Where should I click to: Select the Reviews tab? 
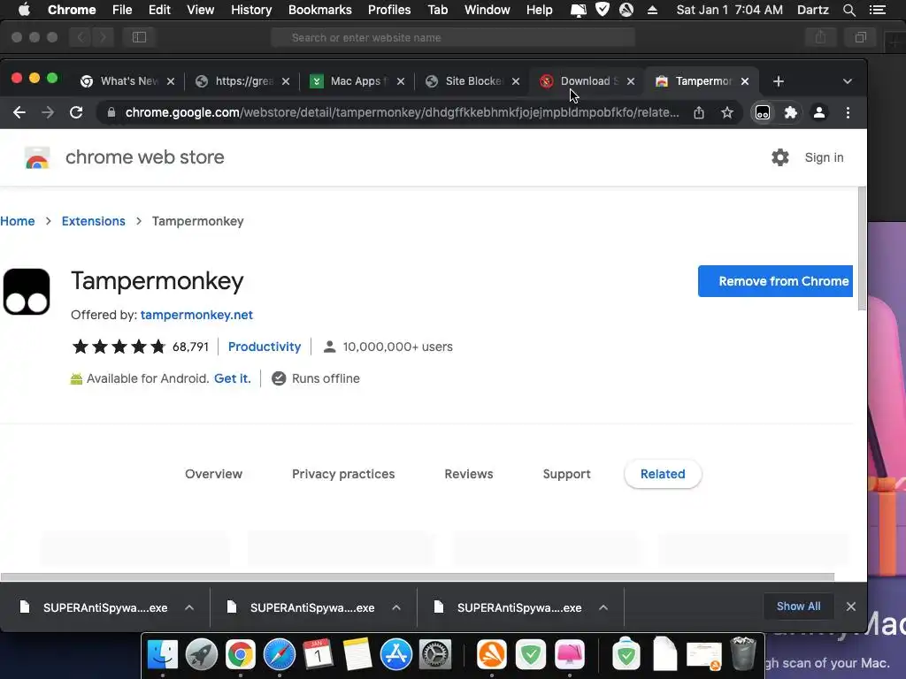(x=469, y=474)
